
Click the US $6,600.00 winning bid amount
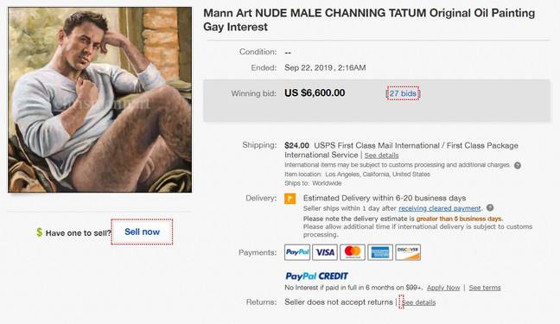[x=315, y=92]
